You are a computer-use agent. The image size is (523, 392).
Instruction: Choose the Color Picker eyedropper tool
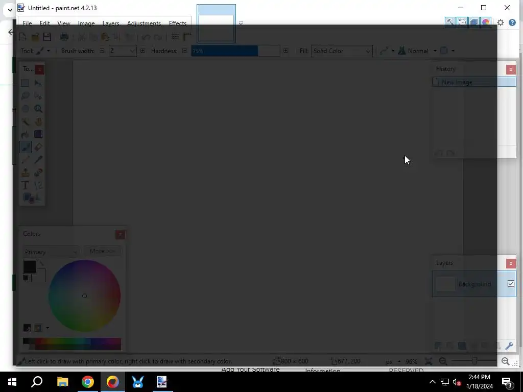click(38, 160)
